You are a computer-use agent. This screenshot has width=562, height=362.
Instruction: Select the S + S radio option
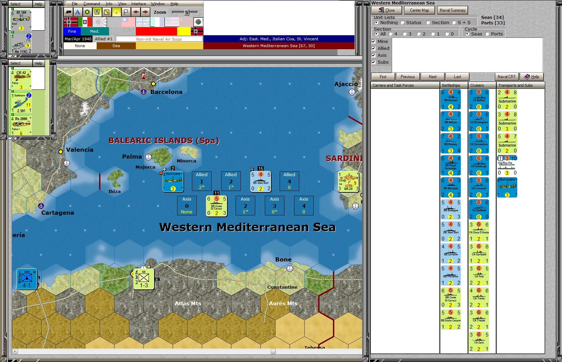(454, 23)
